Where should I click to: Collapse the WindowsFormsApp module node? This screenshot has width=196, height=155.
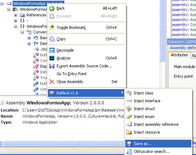coord(9,9)
